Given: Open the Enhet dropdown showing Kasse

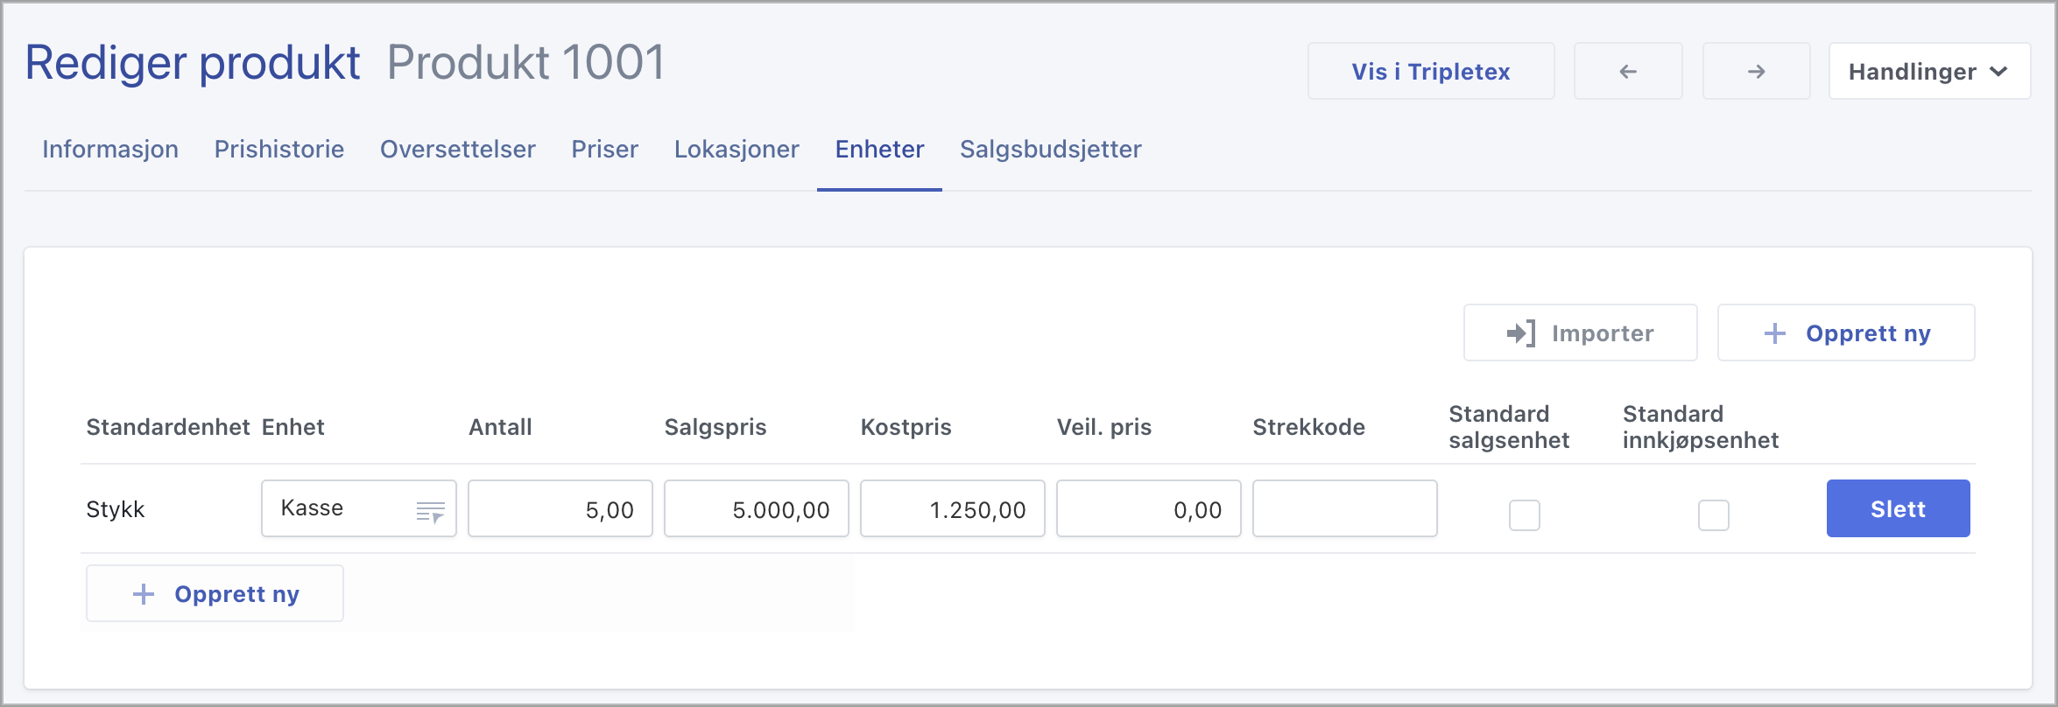Looking at the screenshot, I should [x=342, y=509].
